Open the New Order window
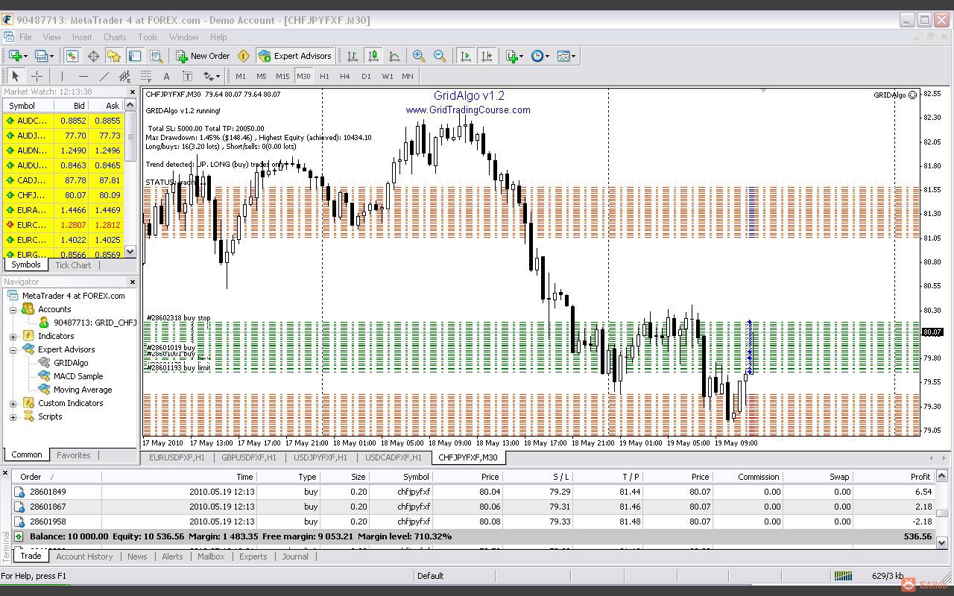954x596 pixels. [203, 55]
